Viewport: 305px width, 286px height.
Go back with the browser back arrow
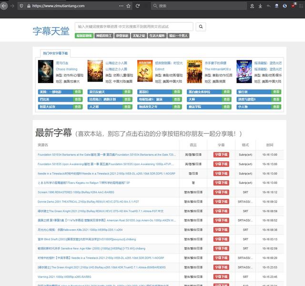coord(4,6)
